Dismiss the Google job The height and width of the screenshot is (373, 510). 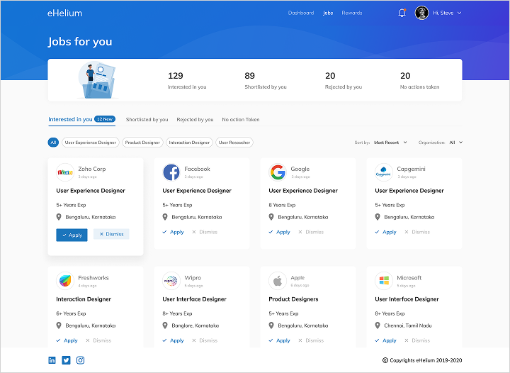tap(311, 232)
